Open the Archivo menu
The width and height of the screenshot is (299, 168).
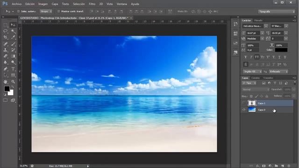(x=17, y=4)
